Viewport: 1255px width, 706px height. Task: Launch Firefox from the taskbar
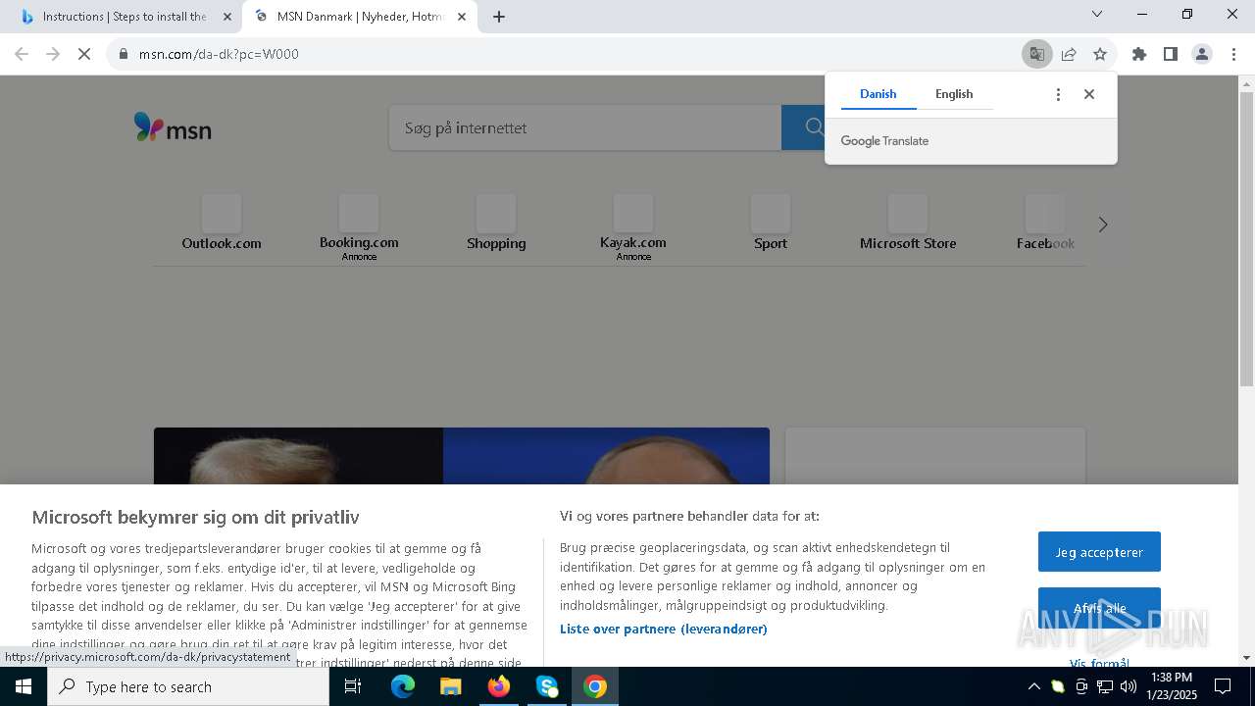[x=499, y=686]
